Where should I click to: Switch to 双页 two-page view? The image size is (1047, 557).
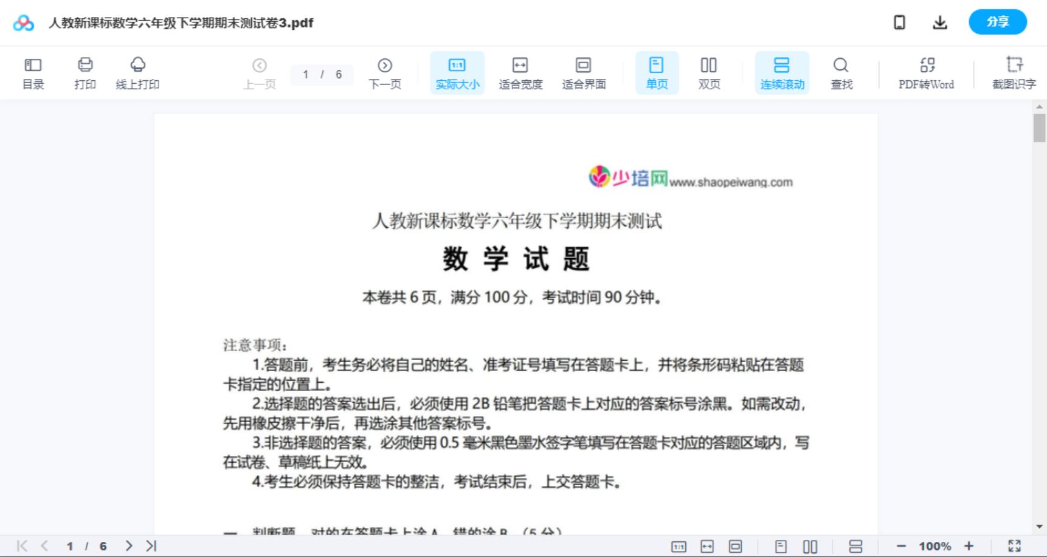(709, 72)
